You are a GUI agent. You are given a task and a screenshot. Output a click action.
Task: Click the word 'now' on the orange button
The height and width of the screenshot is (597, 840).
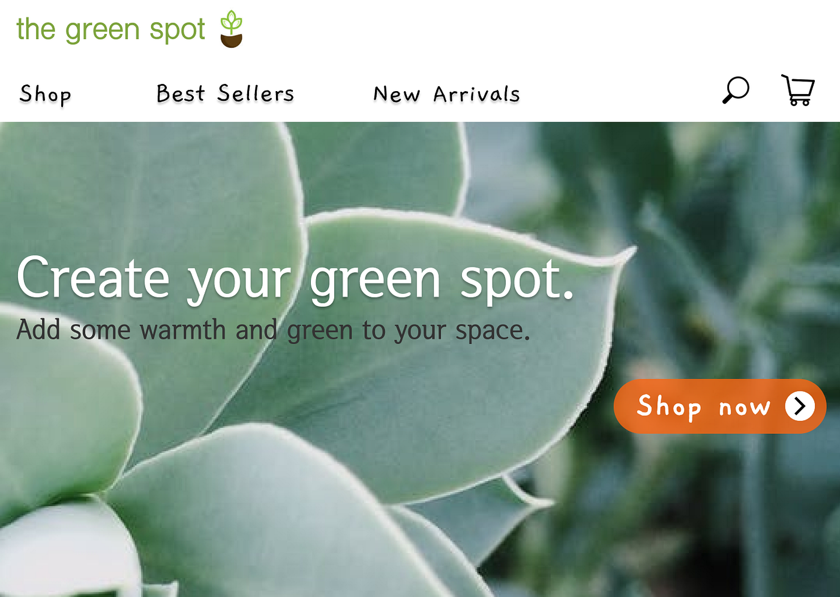(745, 408)
